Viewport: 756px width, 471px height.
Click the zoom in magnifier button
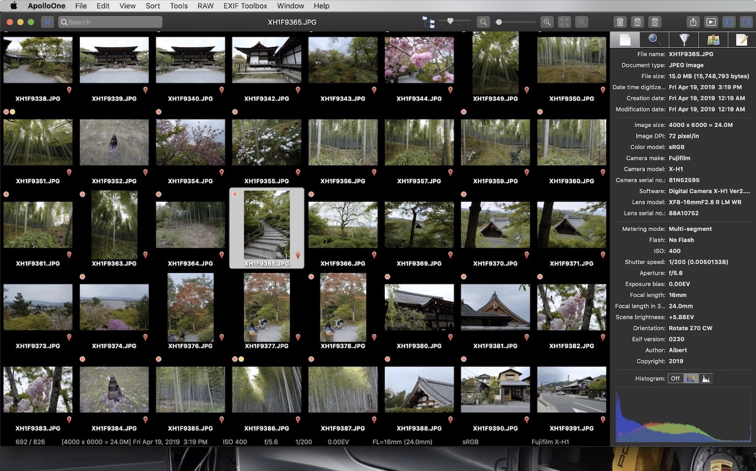[x=547, y=22]
